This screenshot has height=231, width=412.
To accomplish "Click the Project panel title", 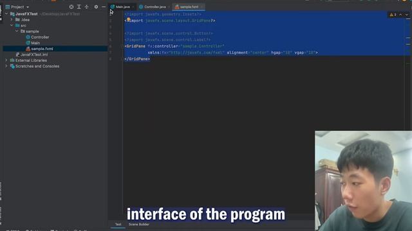I will click(17, 7).
